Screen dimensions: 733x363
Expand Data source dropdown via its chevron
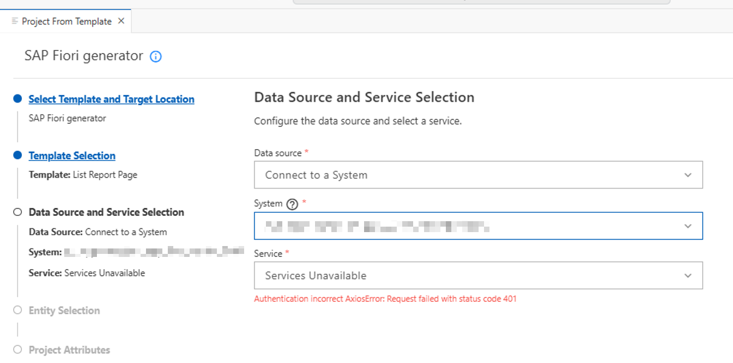point(688,175)
